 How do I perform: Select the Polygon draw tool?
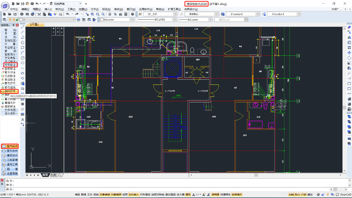[x=22, y=42]
